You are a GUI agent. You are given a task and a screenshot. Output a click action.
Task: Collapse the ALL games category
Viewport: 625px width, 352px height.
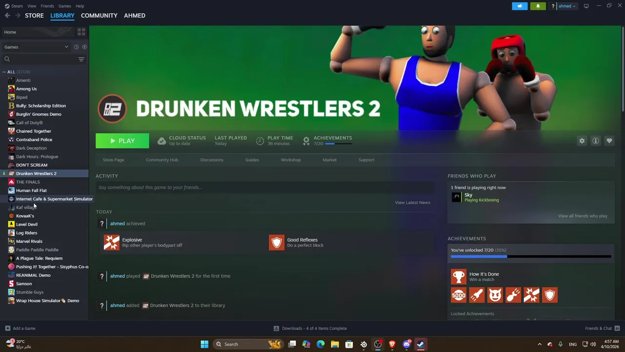click(4, 72)
